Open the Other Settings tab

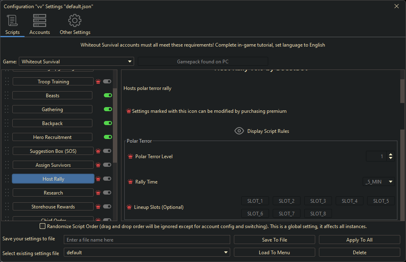click(x=75, y=25)
